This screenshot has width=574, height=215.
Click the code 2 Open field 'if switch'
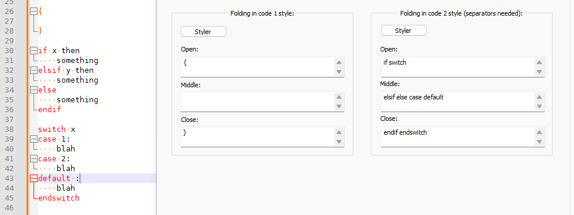[x=458, y=67]
